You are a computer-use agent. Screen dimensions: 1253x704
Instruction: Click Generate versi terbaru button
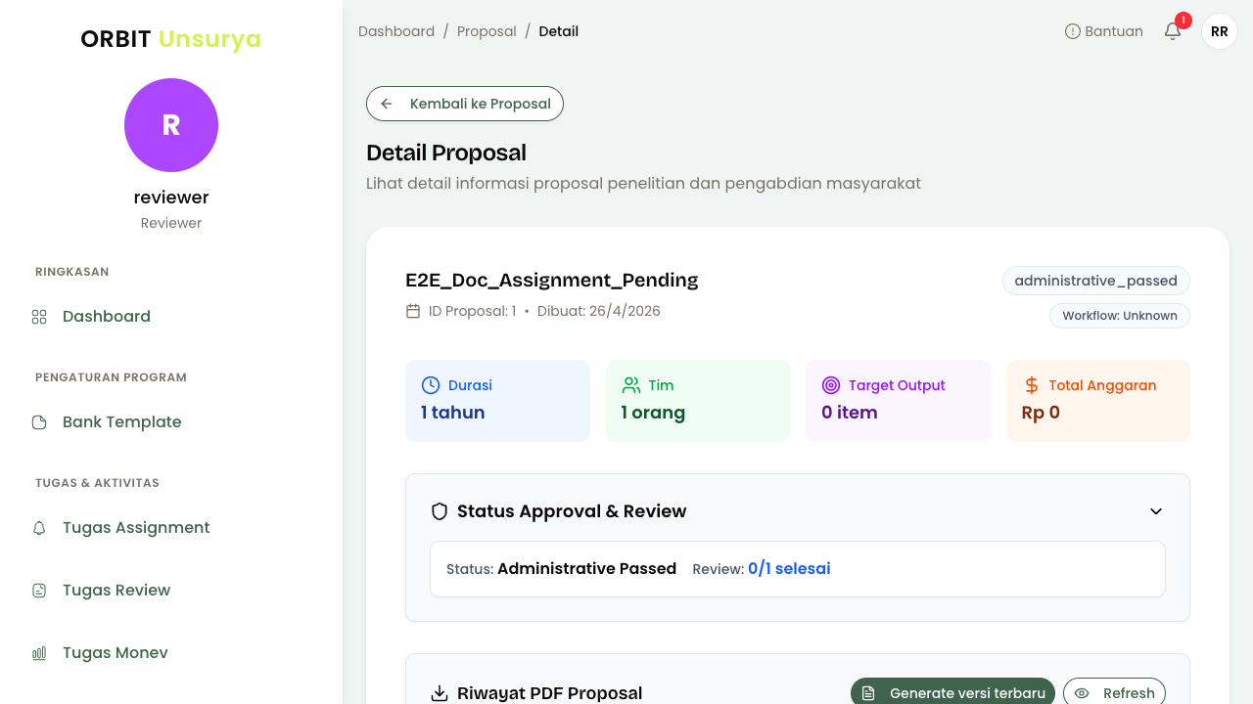tap(952, 693)
